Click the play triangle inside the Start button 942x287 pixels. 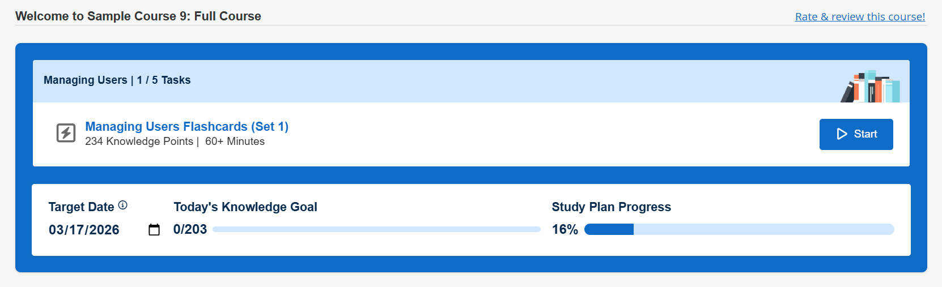pyautogui.click(x=842, y=134)
